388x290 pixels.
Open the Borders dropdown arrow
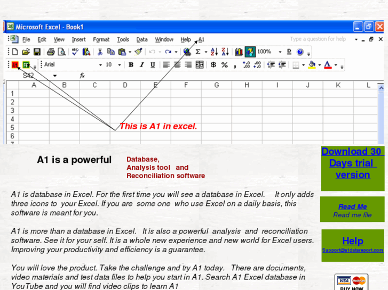pos(303,65)
